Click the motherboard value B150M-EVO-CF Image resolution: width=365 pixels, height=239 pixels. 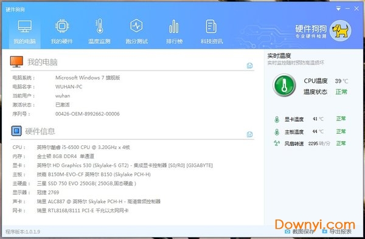(94, 175)
